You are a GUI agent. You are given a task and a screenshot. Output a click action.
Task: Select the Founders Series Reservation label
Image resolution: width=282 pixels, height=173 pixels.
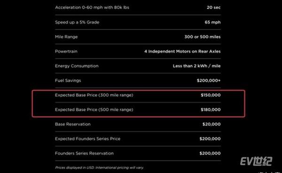[84, 153]
